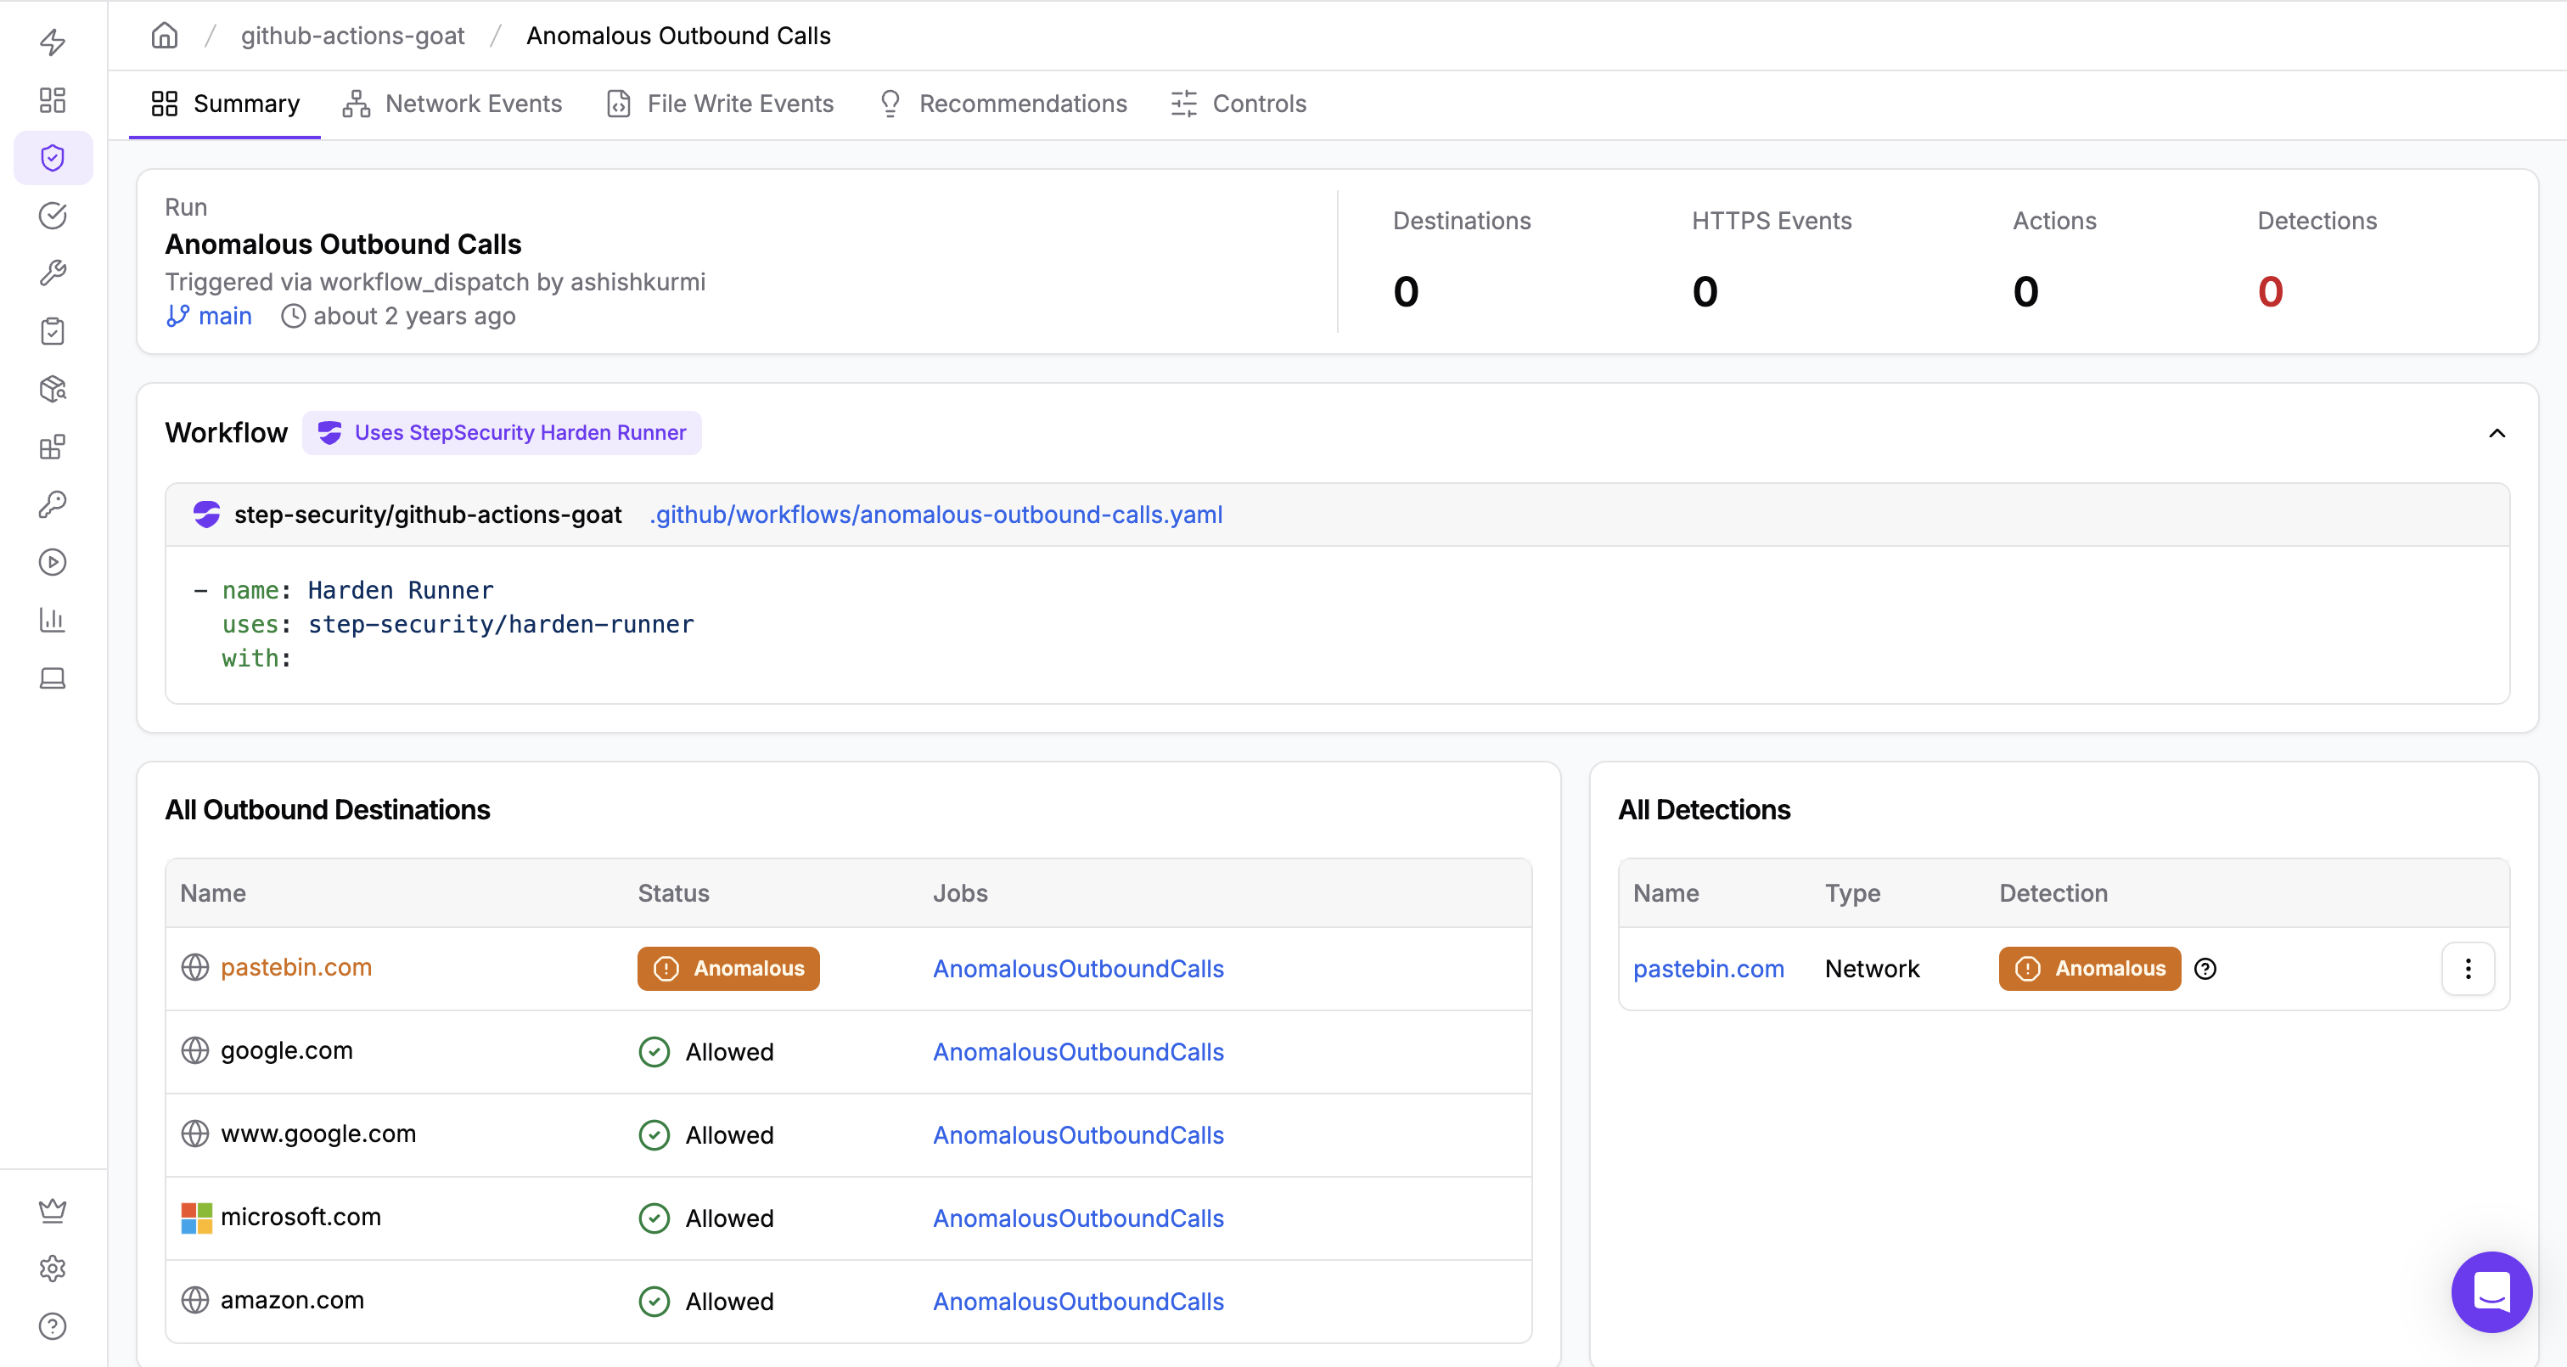This screenshot has width=2567, height=1367.
Task: Click the crown icon in sidebar
Action: click(53, 1211)
